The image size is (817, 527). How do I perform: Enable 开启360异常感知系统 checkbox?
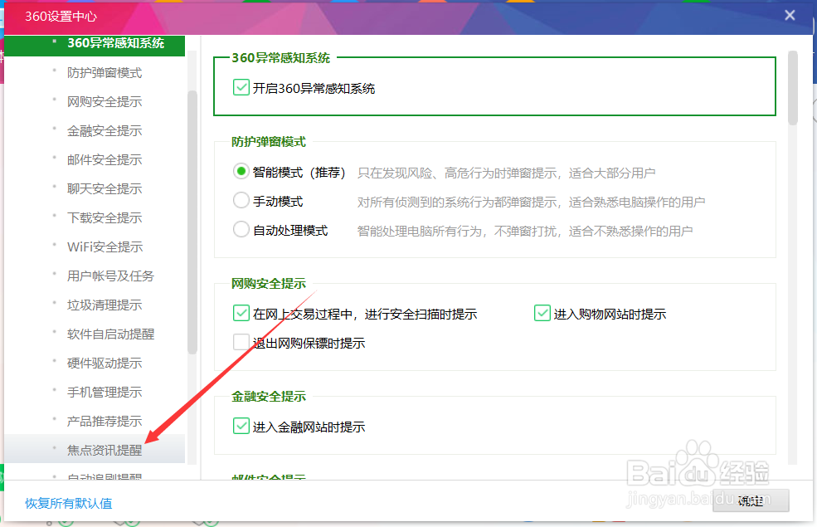(241, 86)
